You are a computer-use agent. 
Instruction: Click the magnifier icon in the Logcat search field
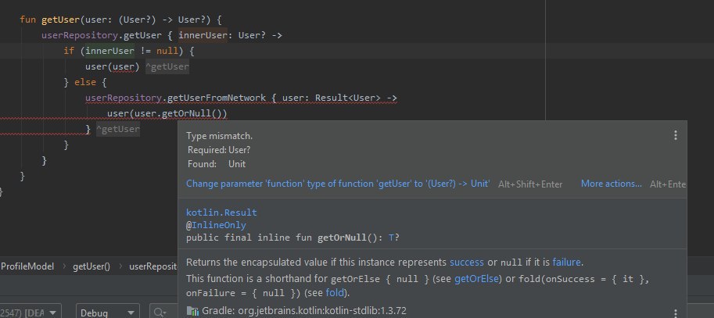[x=160, y=313]
